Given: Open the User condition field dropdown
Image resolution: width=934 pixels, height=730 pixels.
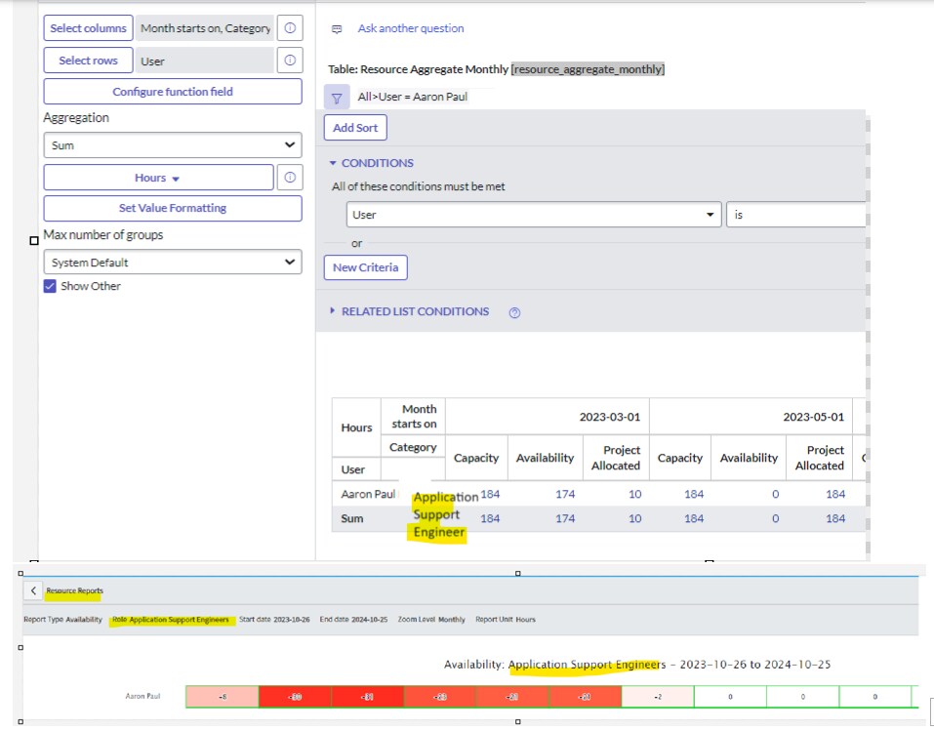Looking at the screenshot, I should pyautogui.click(x=534, y=215).
